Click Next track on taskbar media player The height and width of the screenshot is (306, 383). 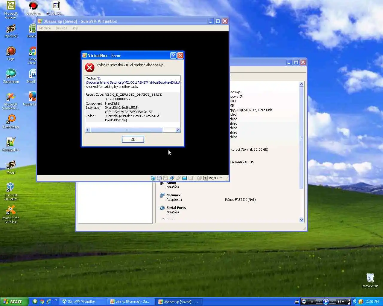pyautogui.click(x=332, y=302)
